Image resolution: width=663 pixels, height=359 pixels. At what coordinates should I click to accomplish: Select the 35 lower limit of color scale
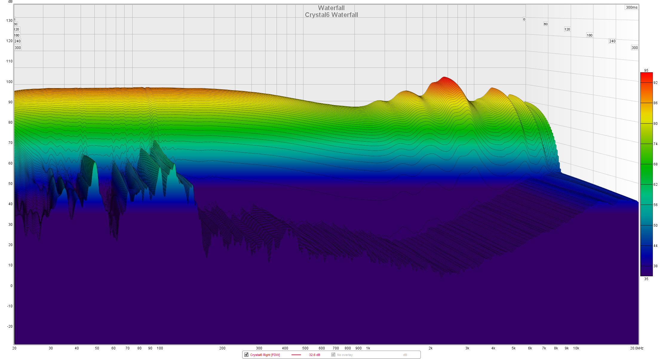(646, 279)
